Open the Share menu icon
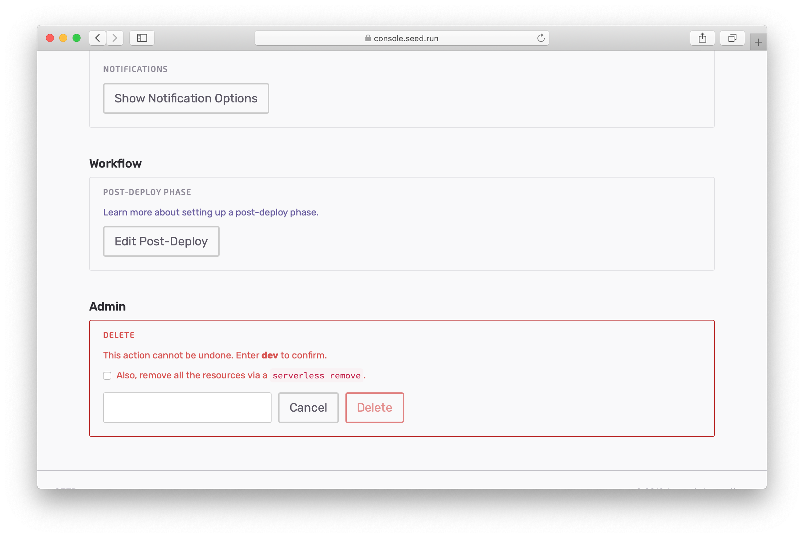The width and height of the screenshot is (804, 538). [x=702, y=38]
